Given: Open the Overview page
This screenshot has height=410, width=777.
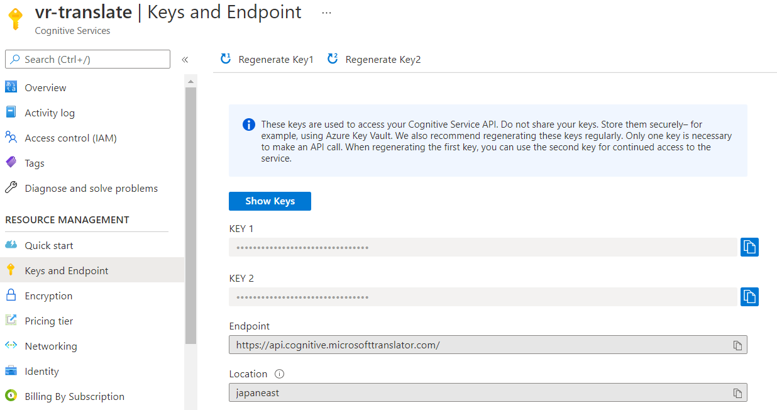Looking at the screenshot, I should click(45, 88).
